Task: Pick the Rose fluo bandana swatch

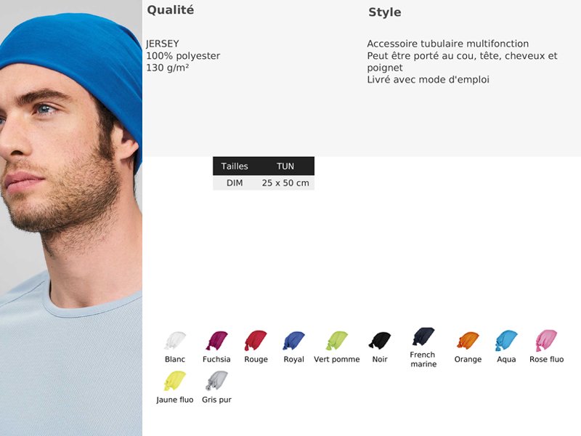Action: [546, 340]
